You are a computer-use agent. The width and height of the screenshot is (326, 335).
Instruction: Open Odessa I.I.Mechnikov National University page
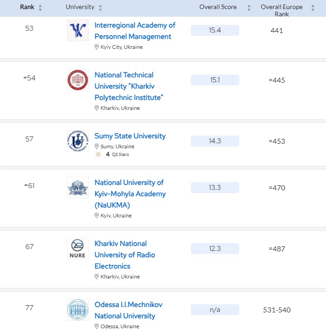128,310
